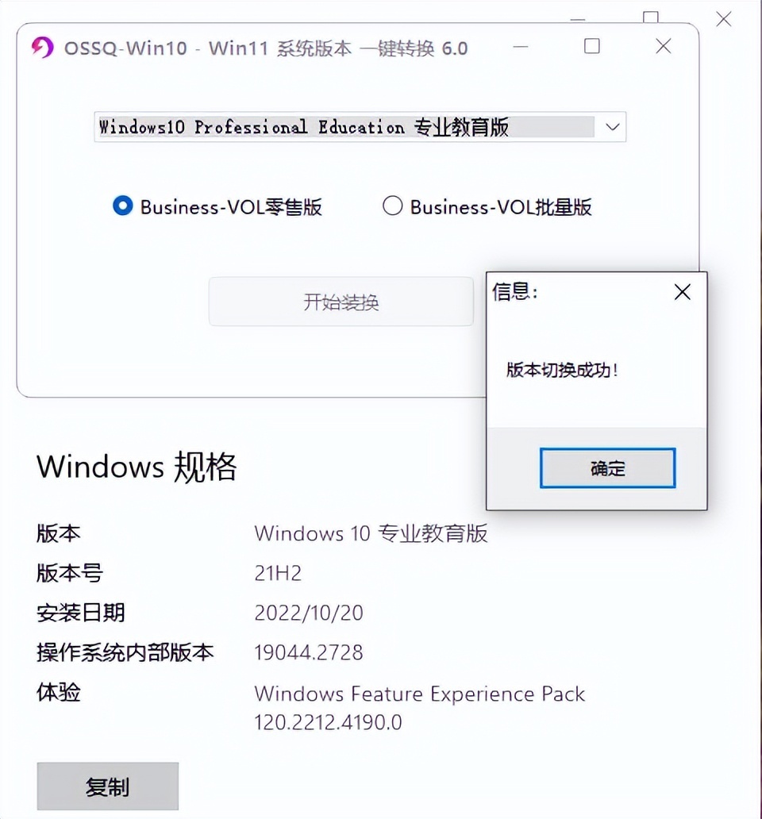The height and width of the screenshot is (819, 762).
Task: Minimize the background settings window
Action: (578, 20)
